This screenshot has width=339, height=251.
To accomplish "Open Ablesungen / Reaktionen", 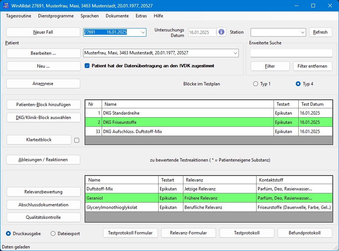I will pyautogui.click(x=43, y=160).
